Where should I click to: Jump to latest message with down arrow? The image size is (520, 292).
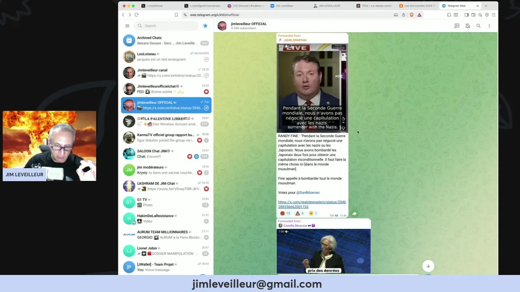[428, 266]
